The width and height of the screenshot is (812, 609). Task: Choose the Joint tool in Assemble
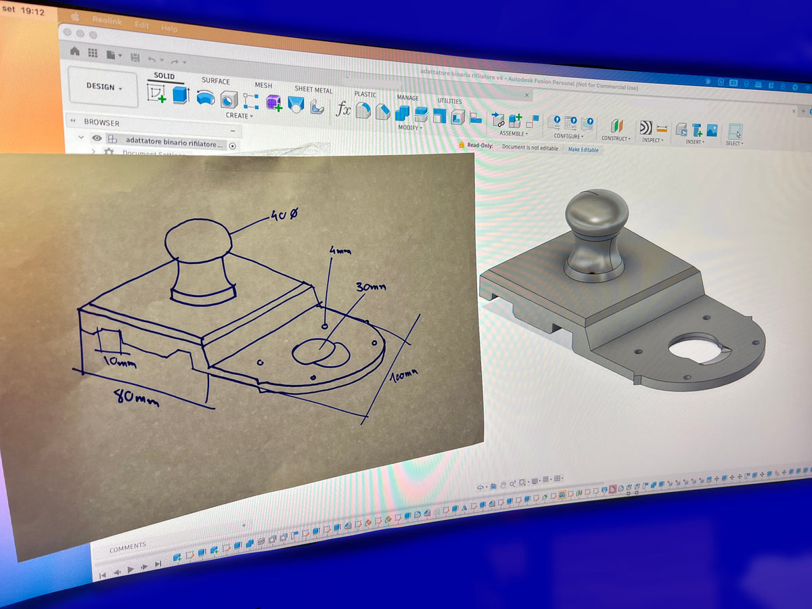pos(498,120)
